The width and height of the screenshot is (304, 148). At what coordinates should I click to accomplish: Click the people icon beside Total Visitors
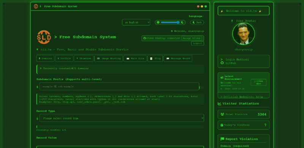[x=222, y=114]
